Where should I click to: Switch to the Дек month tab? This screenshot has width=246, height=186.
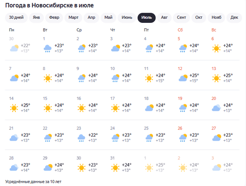coord(234,18)
